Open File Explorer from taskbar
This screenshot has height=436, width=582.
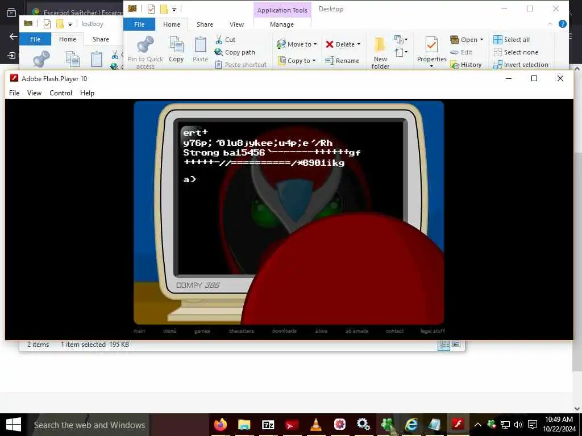pos(244,425)
